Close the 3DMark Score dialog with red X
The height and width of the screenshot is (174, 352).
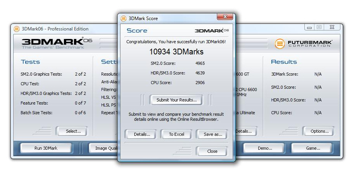[x=224, y=18]
